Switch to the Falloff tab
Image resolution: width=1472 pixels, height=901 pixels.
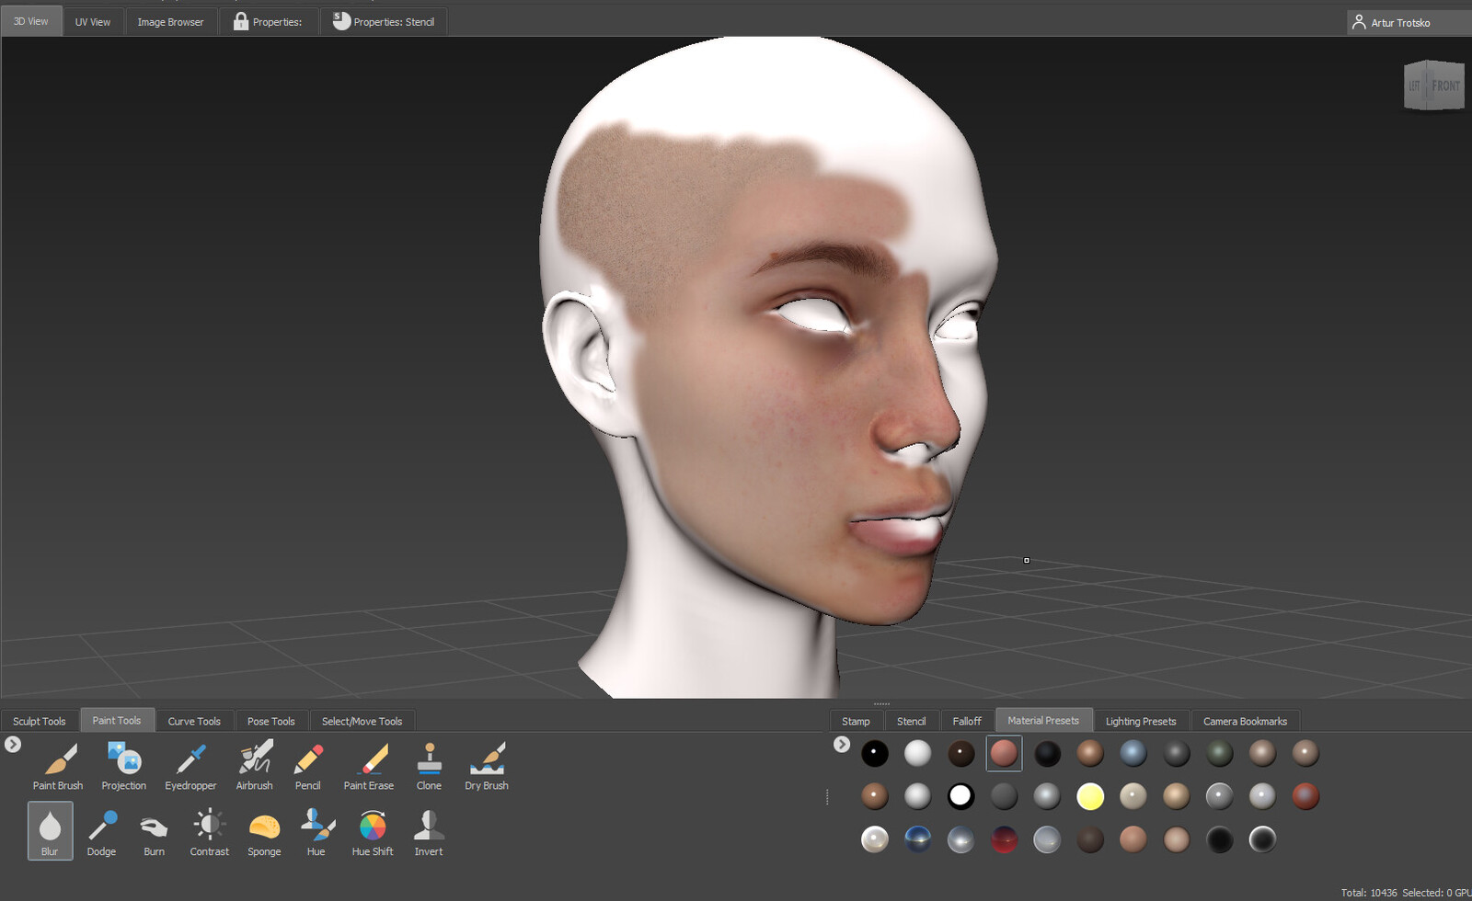[x=967, y=721]
